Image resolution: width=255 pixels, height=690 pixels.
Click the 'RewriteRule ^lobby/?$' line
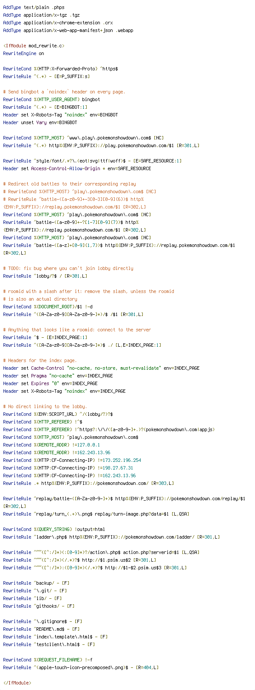45,276
